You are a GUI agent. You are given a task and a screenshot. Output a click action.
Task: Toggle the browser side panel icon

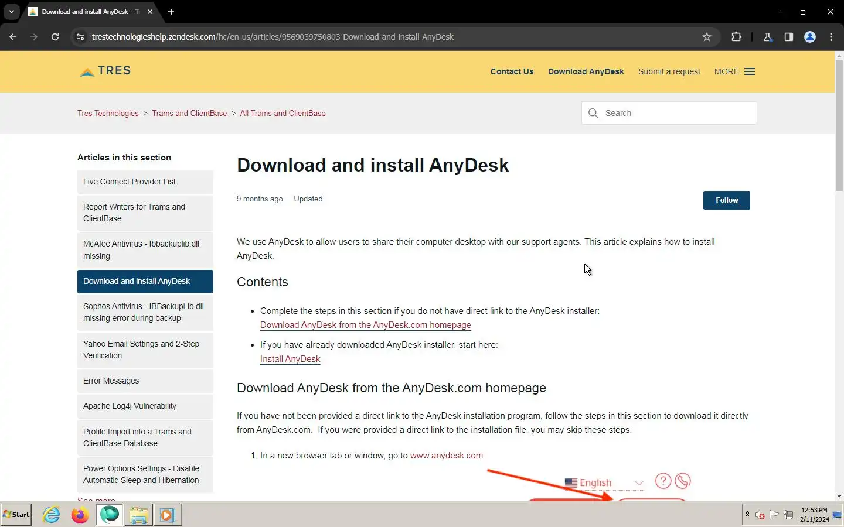[x=788, y=37]
